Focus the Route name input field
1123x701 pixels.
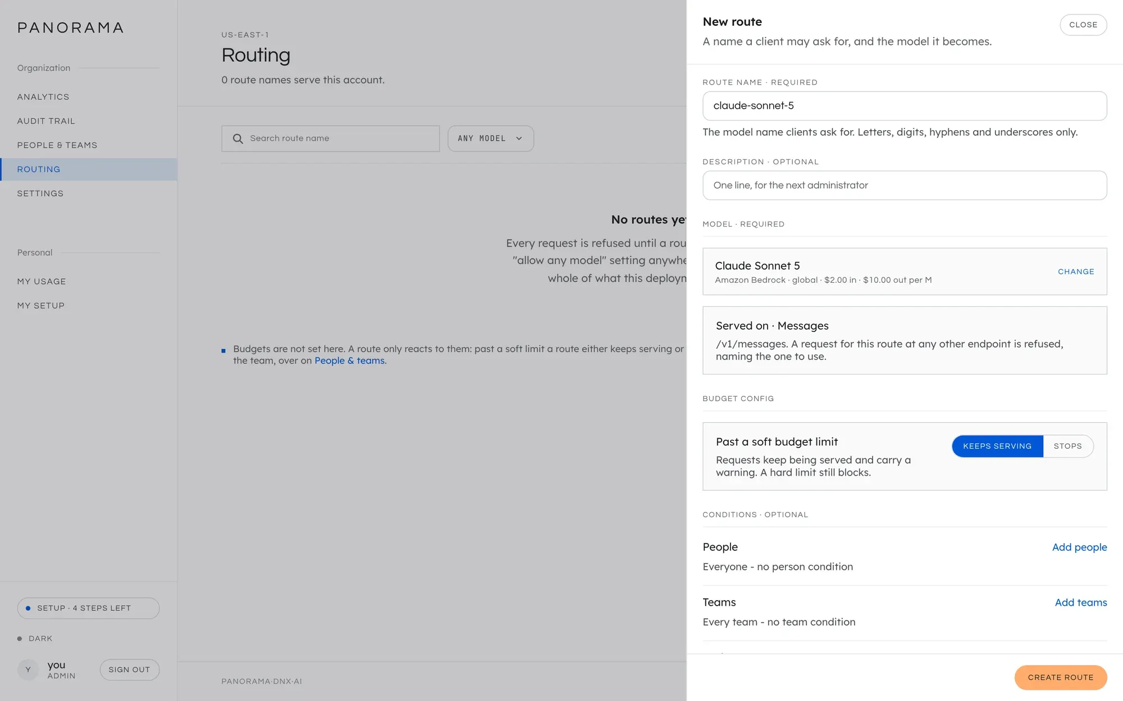pyautogui.click(x=905, y=106)
